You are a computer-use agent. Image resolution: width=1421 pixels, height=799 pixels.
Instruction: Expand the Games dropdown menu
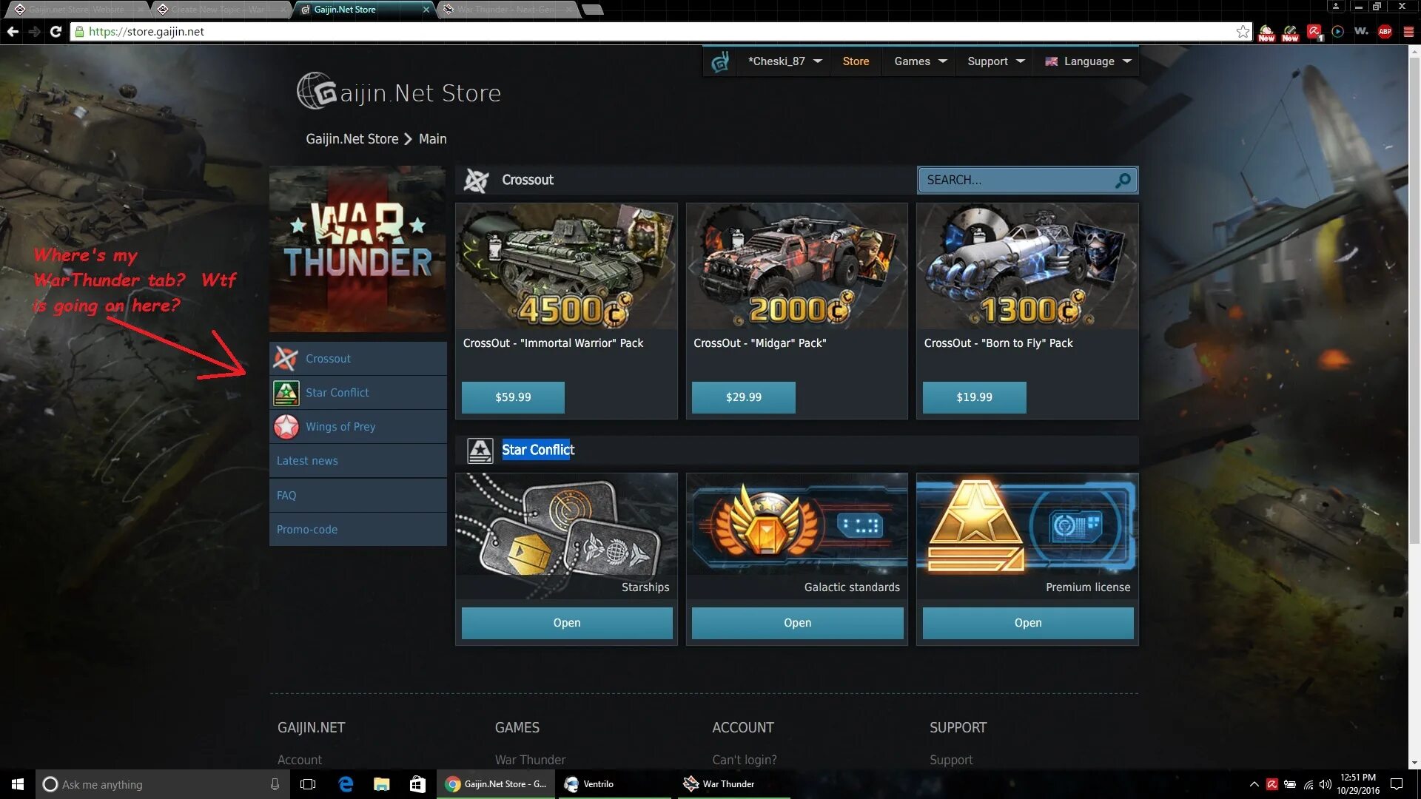coord(920,61)
